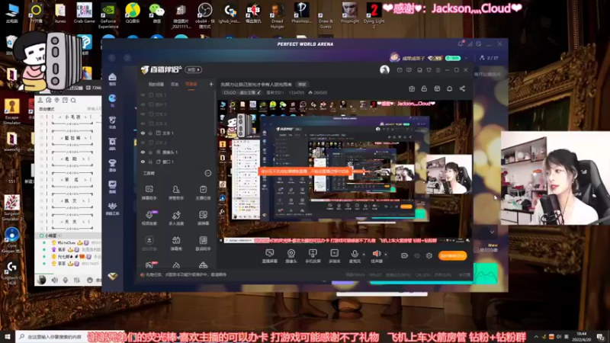The height and width of the screenshot is (343, 610).
Task: Mute the microphone in streaming toolbar
Action: [355, 255]
